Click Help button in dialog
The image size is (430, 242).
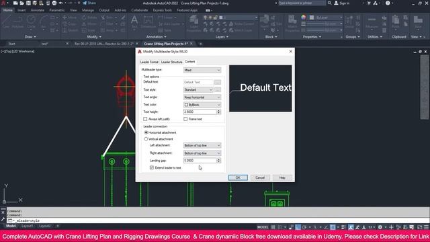[x=282, y=177]
